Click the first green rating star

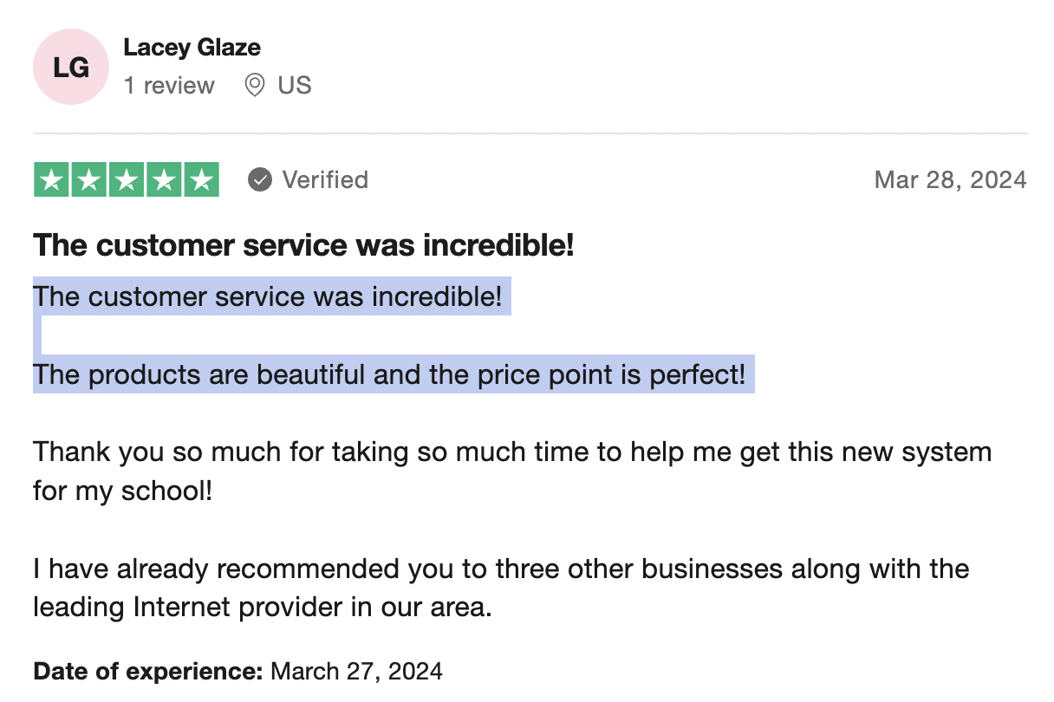coord(51,180)
